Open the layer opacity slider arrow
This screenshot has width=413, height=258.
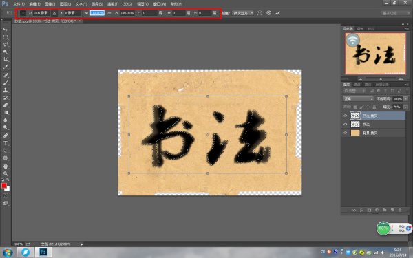tap(405, 98)
